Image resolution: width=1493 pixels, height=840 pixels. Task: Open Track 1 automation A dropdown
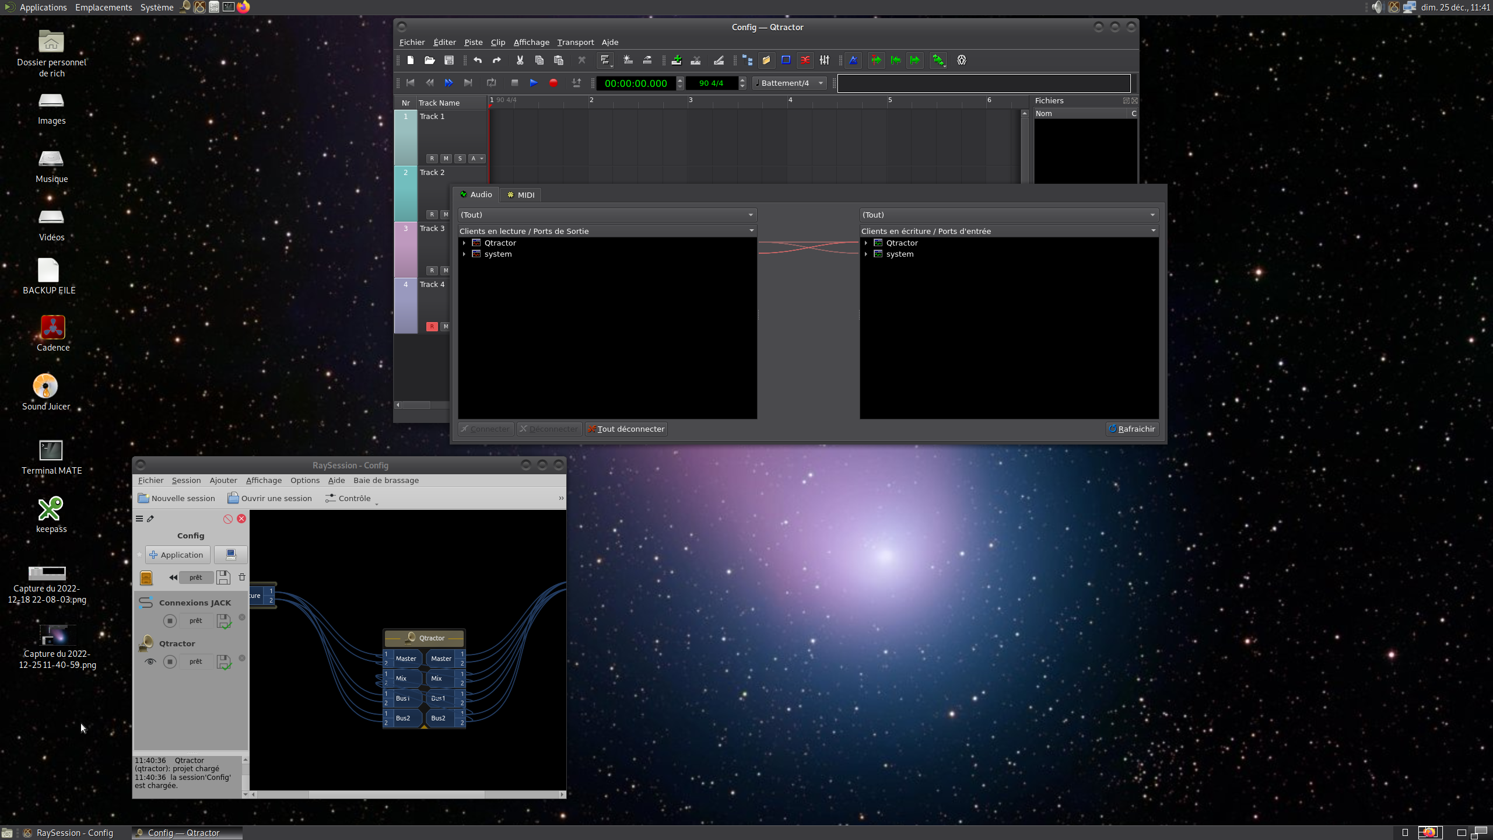(x=477, y=159)
